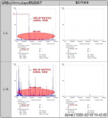Click the "필터적용후" column header
The height and width of the screenshot is (118, 108).
click(82, 3)
